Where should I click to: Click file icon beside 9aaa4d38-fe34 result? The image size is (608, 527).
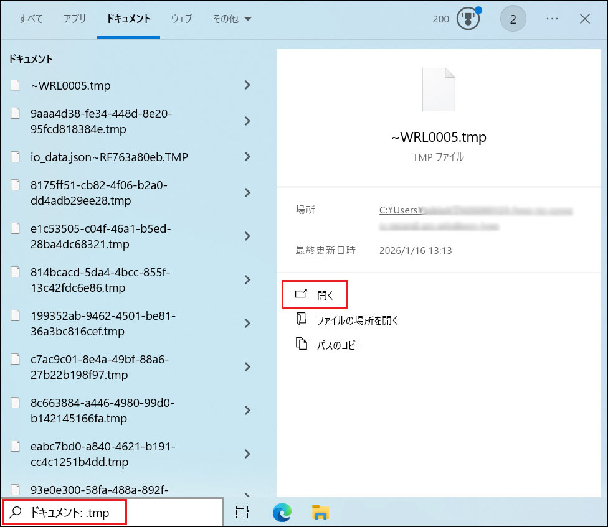[15, 113]
